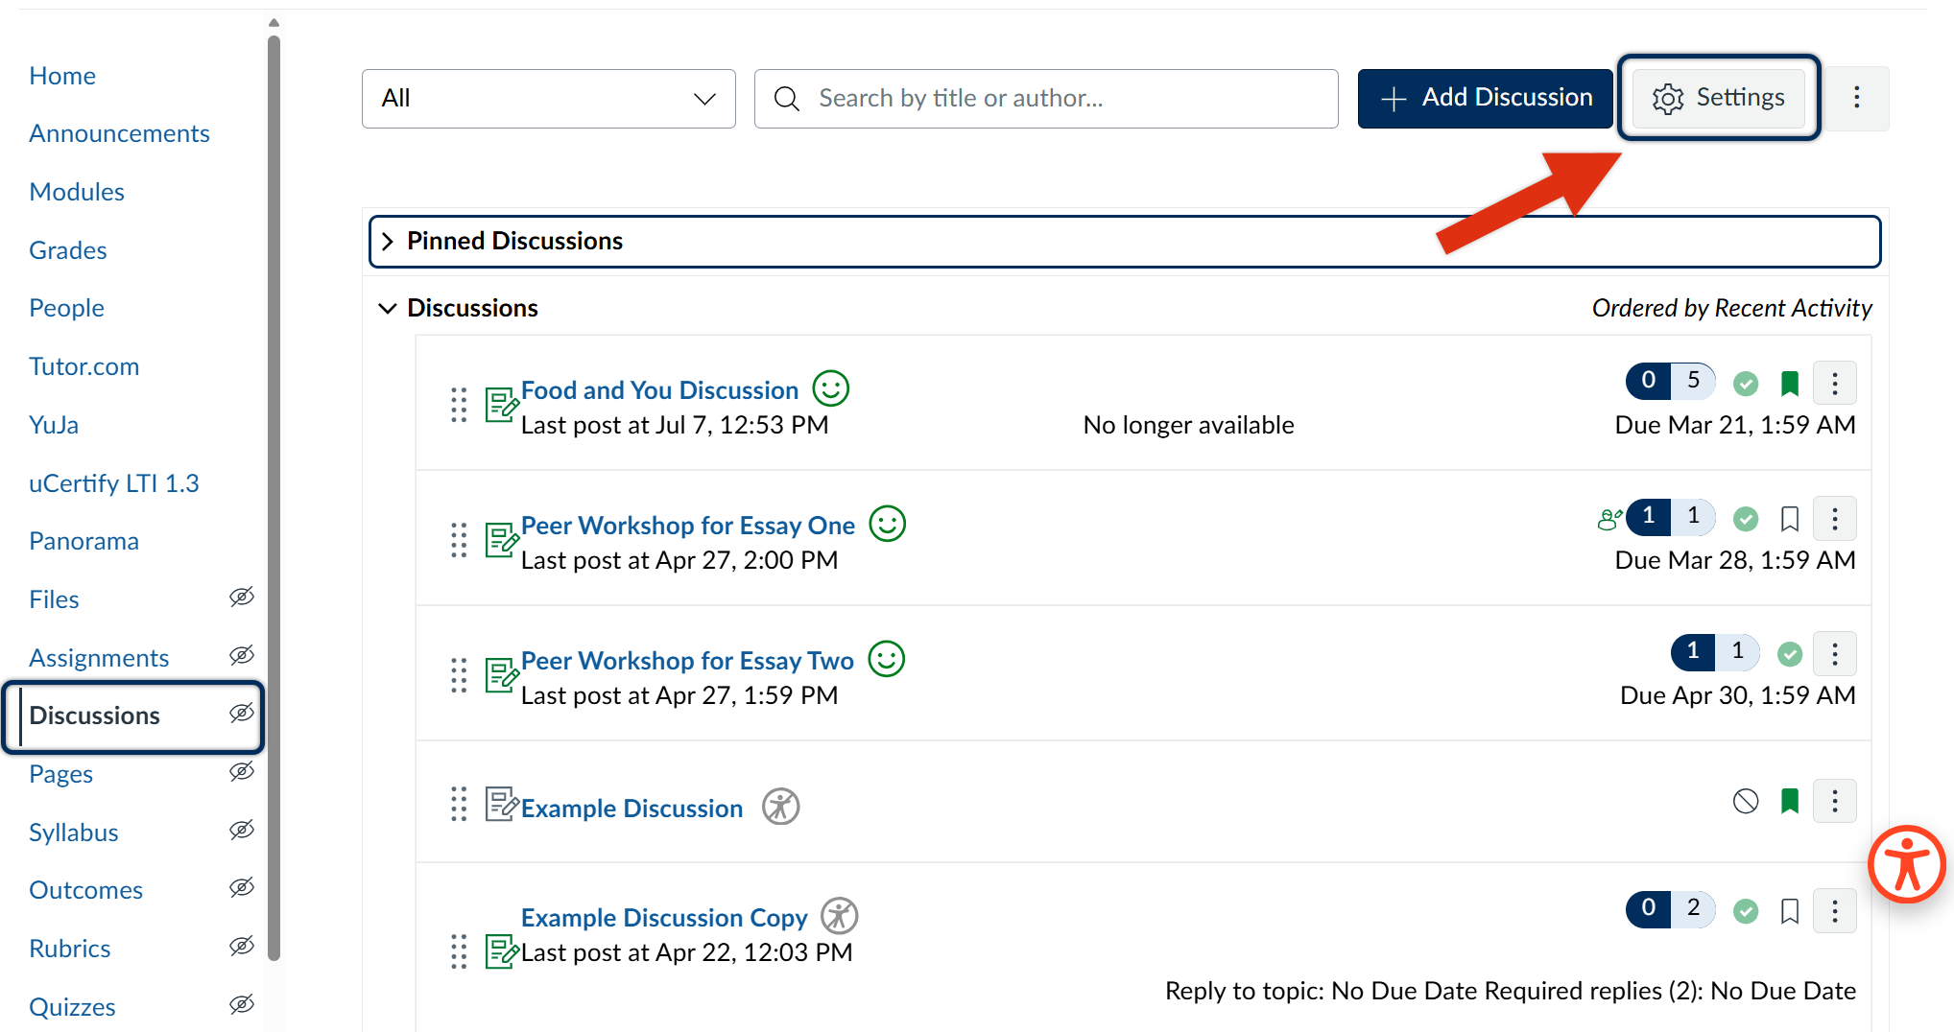Screen dimensions: 1954x1032
Task: Click accessibility checker icon for Example Discussion
Action: [781, 807]
